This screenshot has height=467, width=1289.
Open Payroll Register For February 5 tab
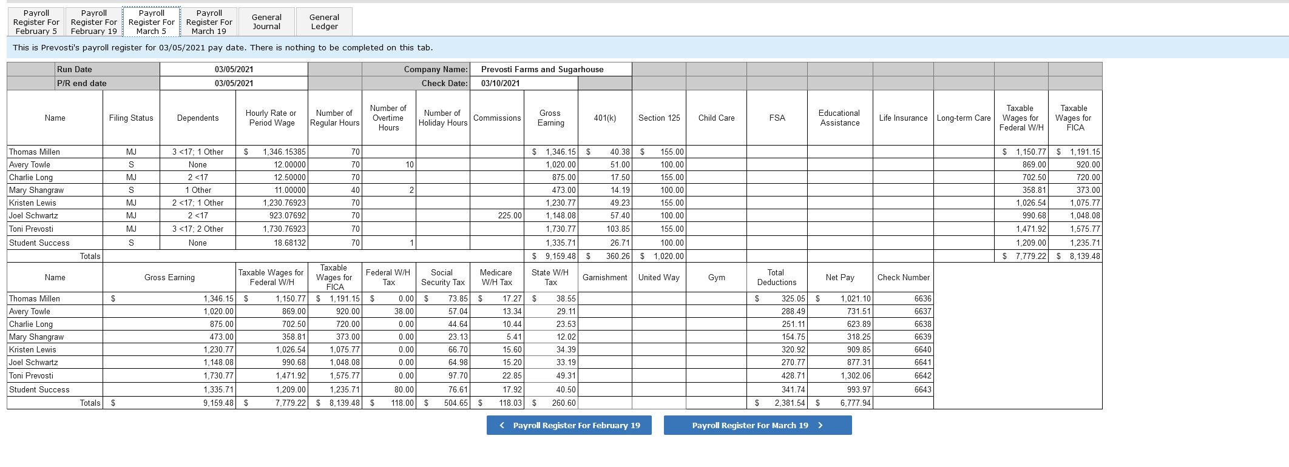coord(36,22)
